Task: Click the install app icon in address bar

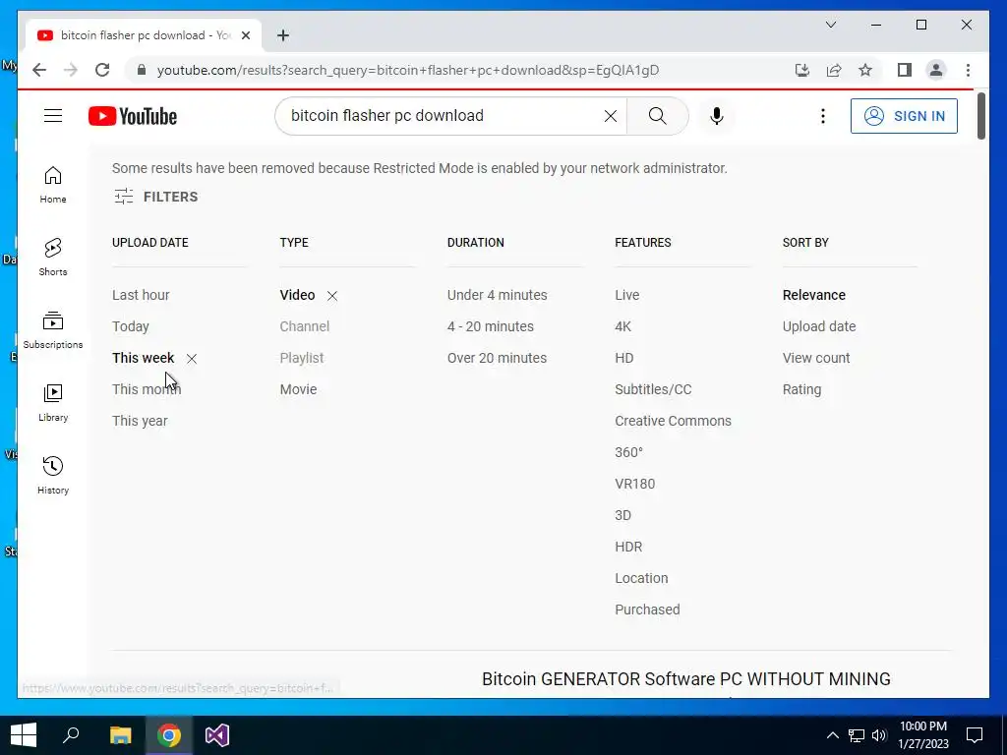Action: (802, 70)
